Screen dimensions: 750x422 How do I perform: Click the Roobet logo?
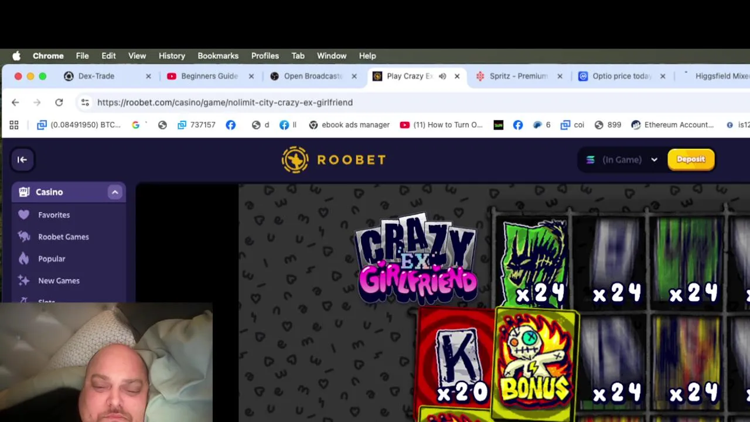click(333, 159)
